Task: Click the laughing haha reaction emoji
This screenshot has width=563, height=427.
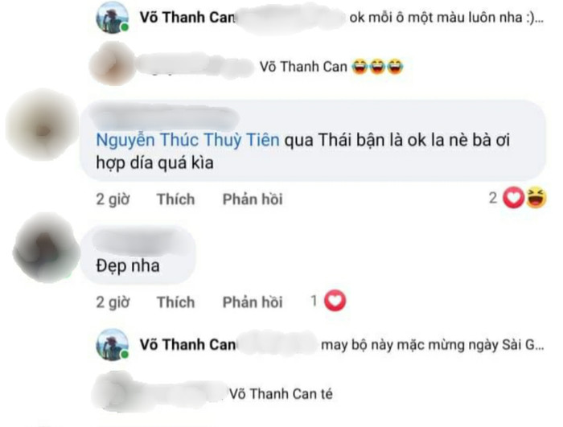Action: tap(536, 198)
